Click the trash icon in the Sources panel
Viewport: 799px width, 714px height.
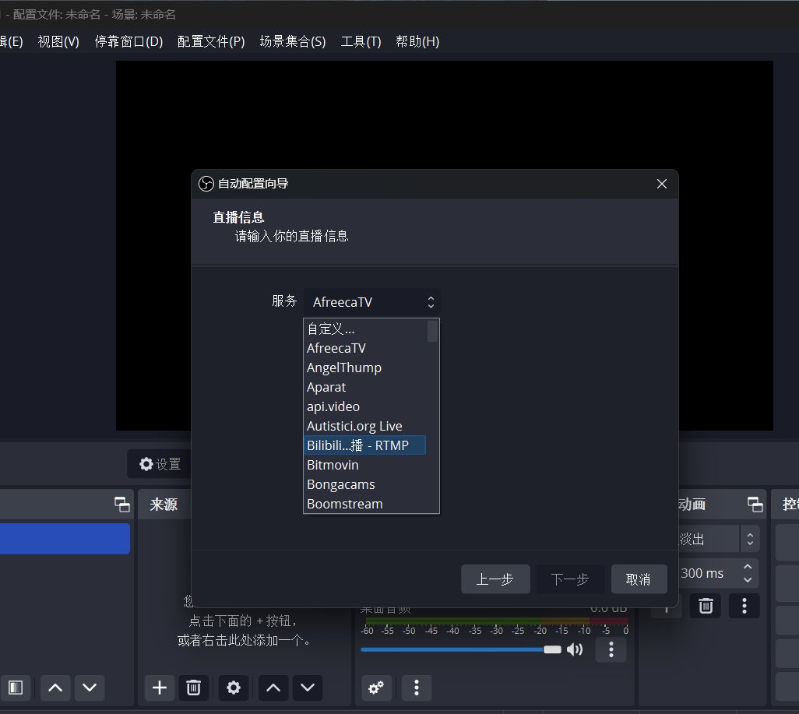194,687
